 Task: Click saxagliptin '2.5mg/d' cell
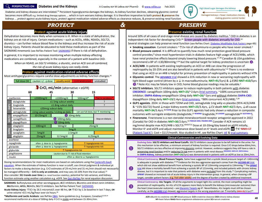click(x=73, y=133)
